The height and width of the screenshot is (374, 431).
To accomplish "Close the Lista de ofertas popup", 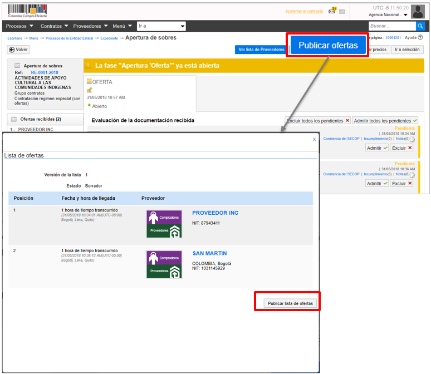I will [314, 140].
